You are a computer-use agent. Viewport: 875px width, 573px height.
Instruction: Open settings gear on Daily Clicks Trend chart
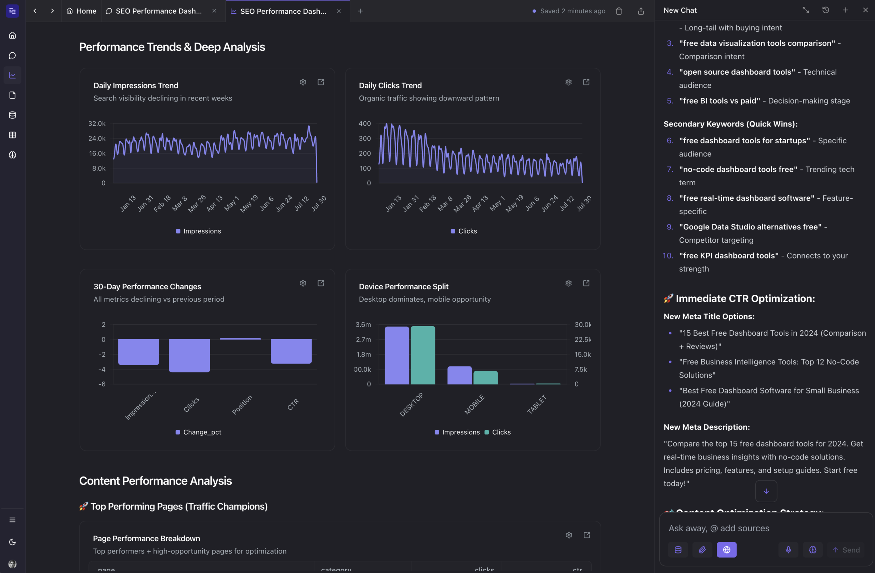[568, 82]
